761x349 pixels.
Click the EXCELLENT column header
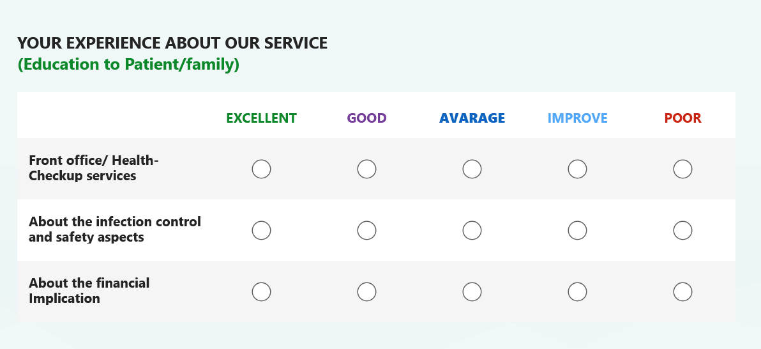pyautogui.click(x=261, y=118)
